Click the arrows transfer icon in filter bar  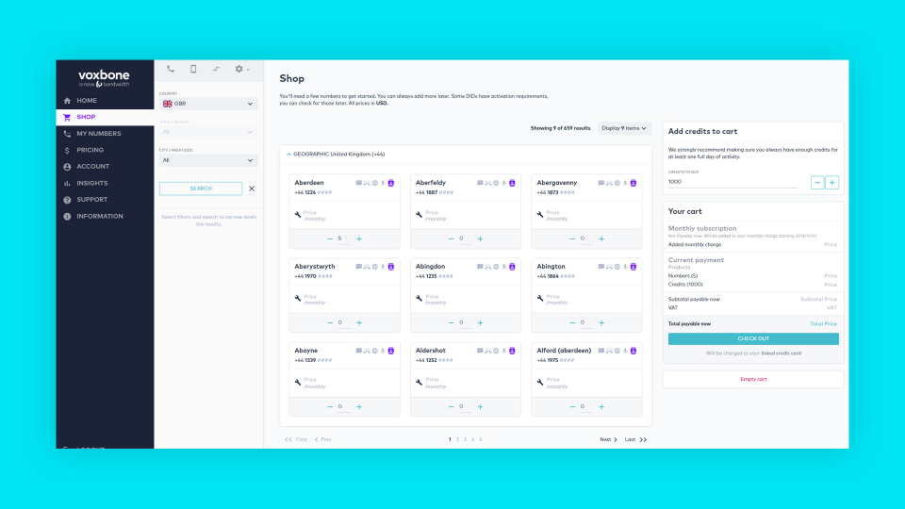click(x=216, y=69)
